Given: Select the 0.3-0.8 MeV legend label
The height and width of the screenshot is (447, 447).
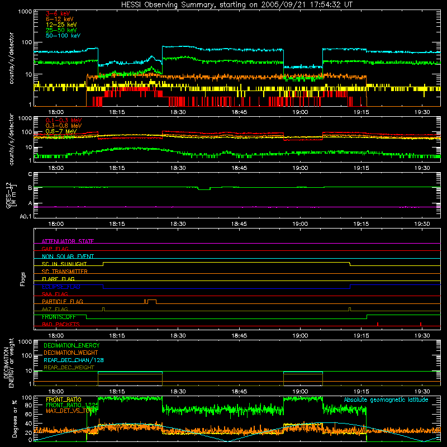Looking at the screenshot, I should (64, 126).
